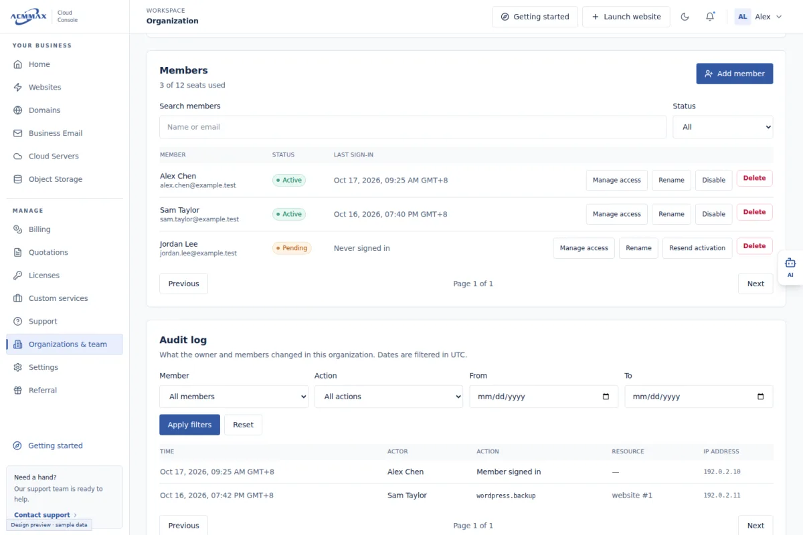Disable Alex Chen's account
Image resolution: width=803 pixels, height=535 pixels.
click(714, 180)
